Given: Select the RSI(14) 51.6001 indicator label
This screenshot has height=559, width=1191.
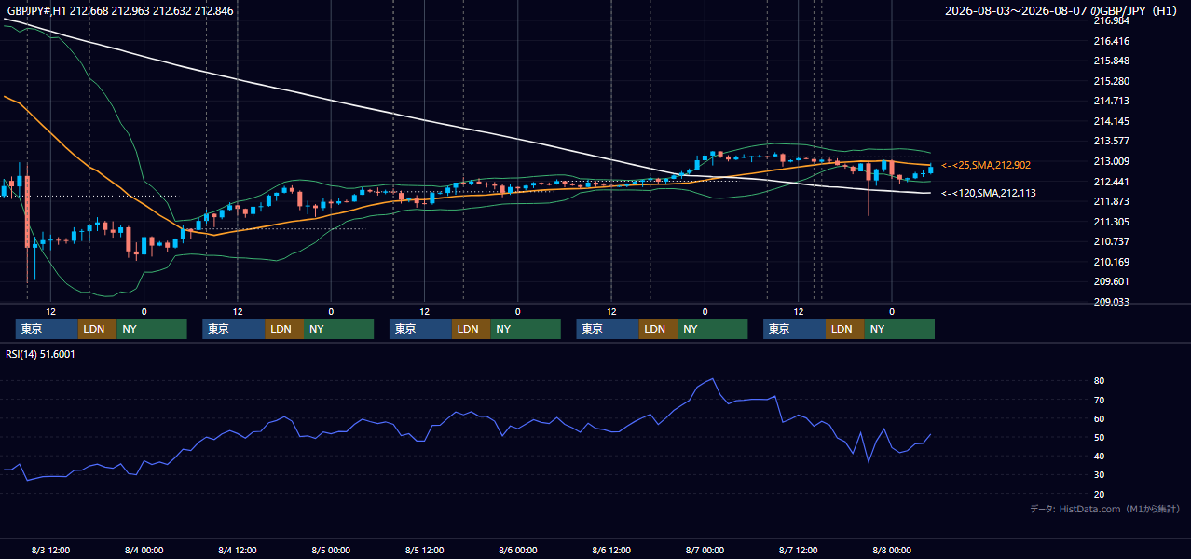Looking at the screenshot, I should coord(41,354).
